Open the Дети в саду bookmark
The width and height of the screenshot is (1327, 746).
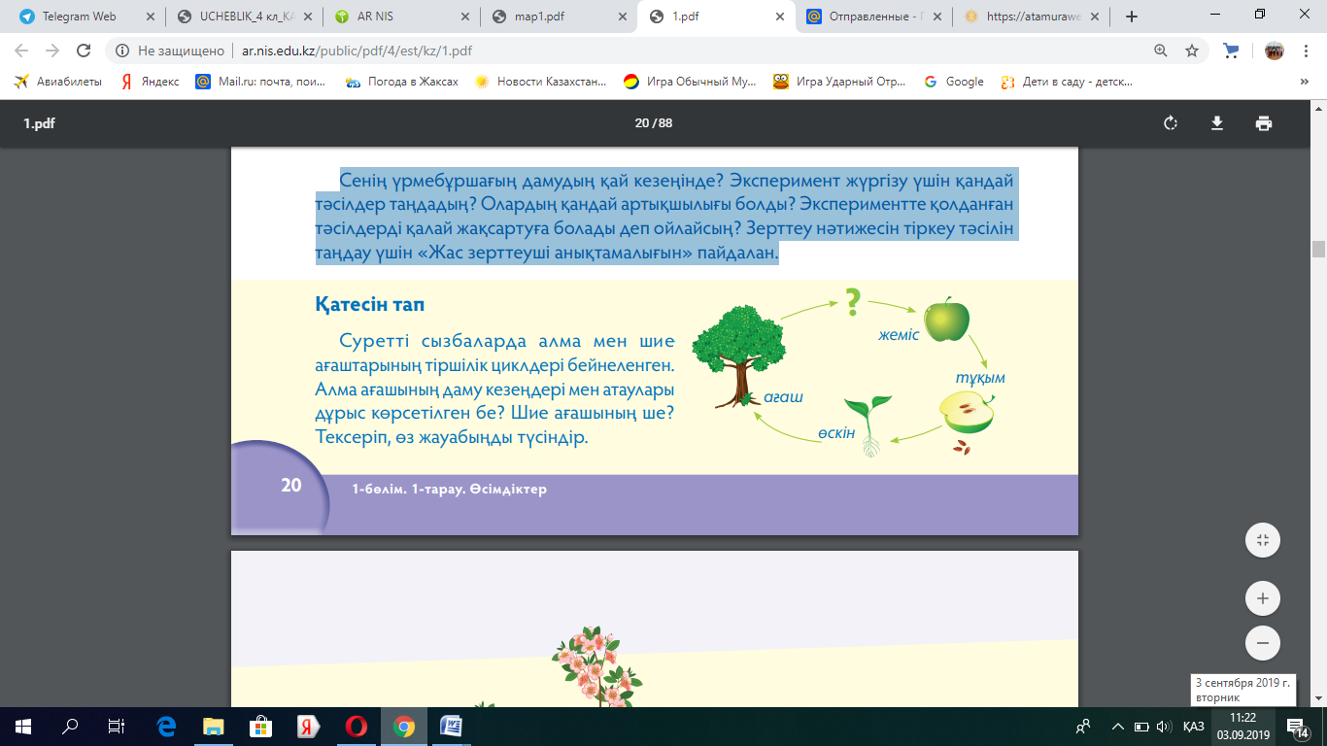tap(1068, 83)
